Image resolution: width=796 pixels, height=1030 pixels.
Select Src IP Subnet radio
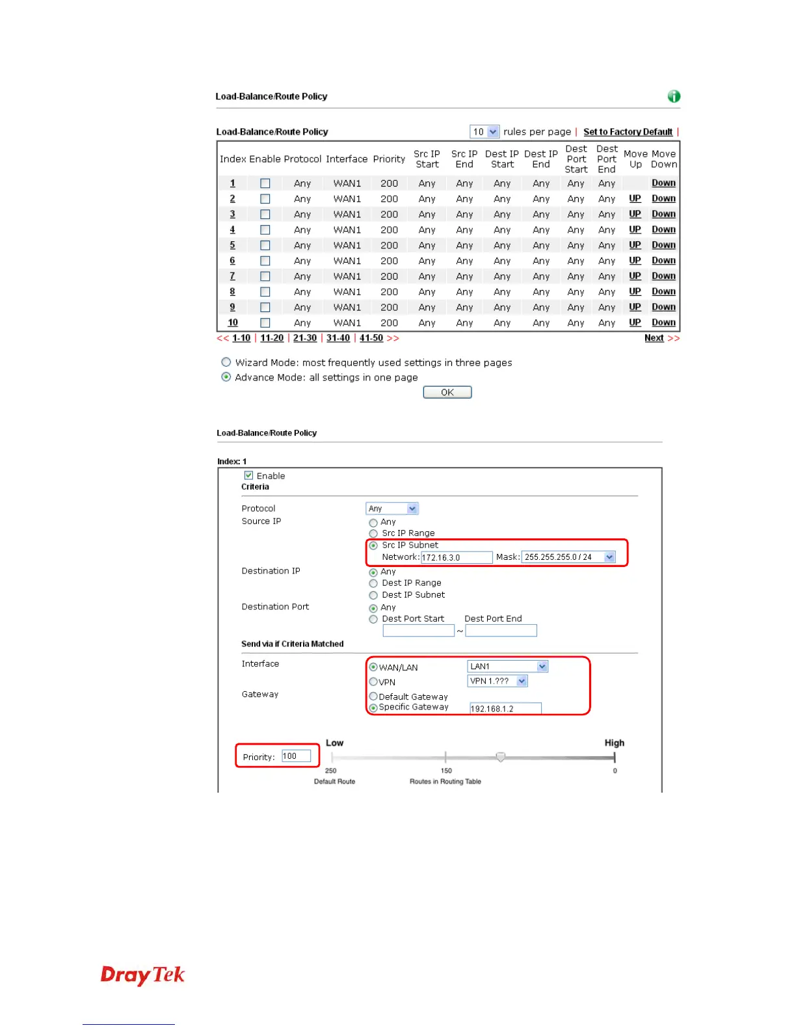coord(373,546)
